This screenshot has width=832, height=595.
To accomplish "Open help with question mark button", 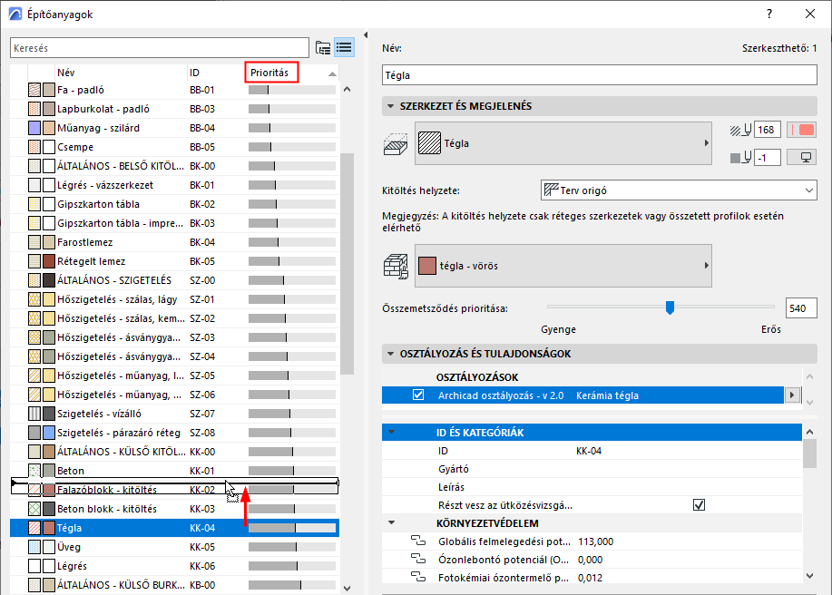I will [x=768, y=14].
